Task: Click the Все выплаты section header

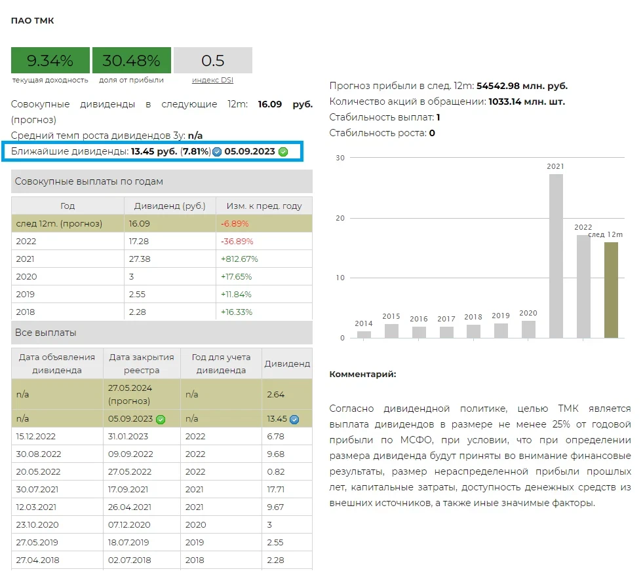Action: pyautogui.click(x=46, y=333)
